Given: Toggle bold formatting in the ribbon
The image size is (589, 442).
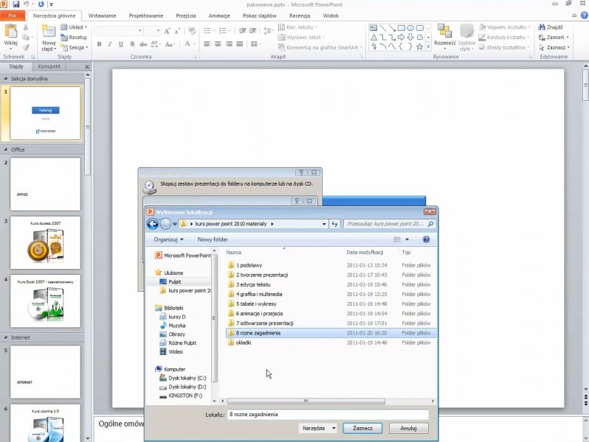Looking at the screenshot, I should pyautogui.click(x=99, y=44).
